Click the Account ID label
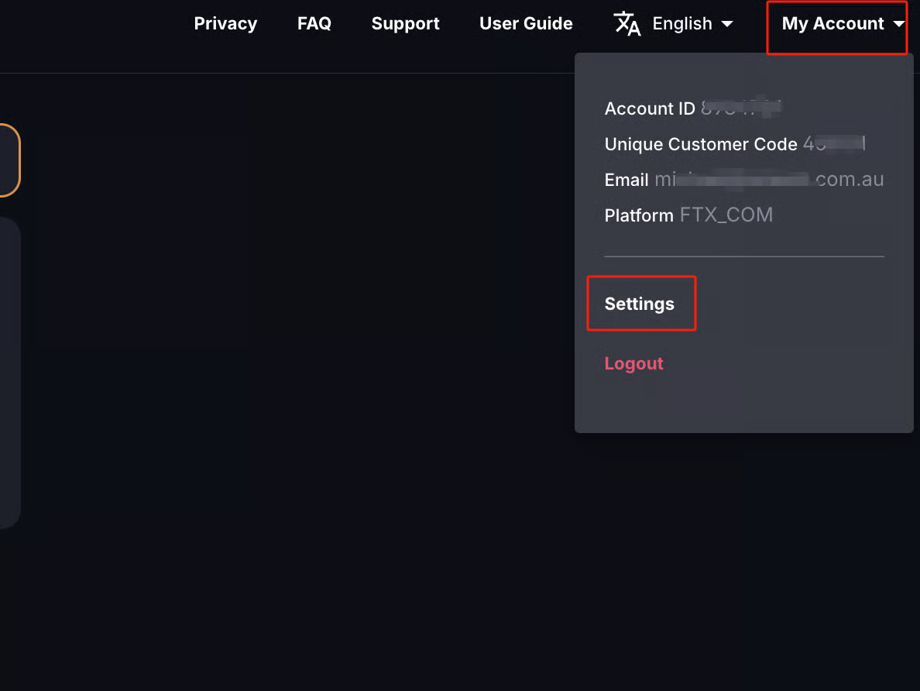Image resolution: width=920 pixels, height=691 pixels. 650,108
